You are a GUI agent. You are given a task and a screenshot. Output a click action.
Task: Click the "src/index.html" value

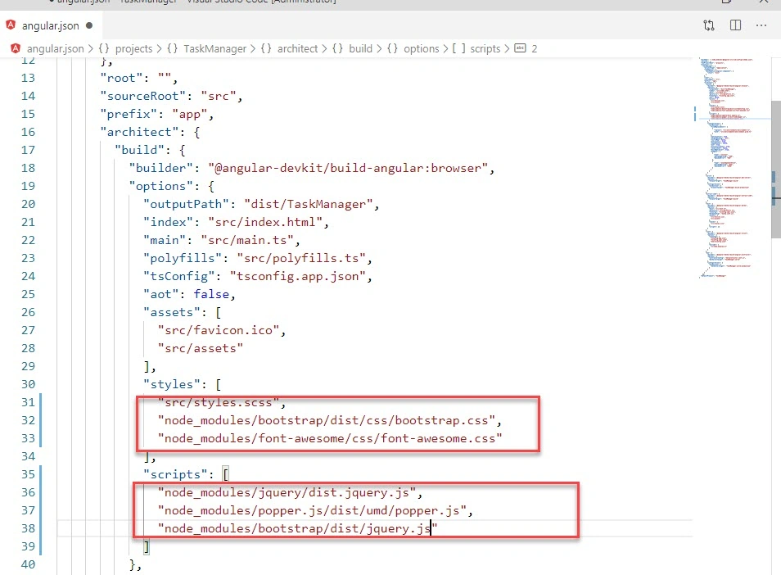click(265, 222)
